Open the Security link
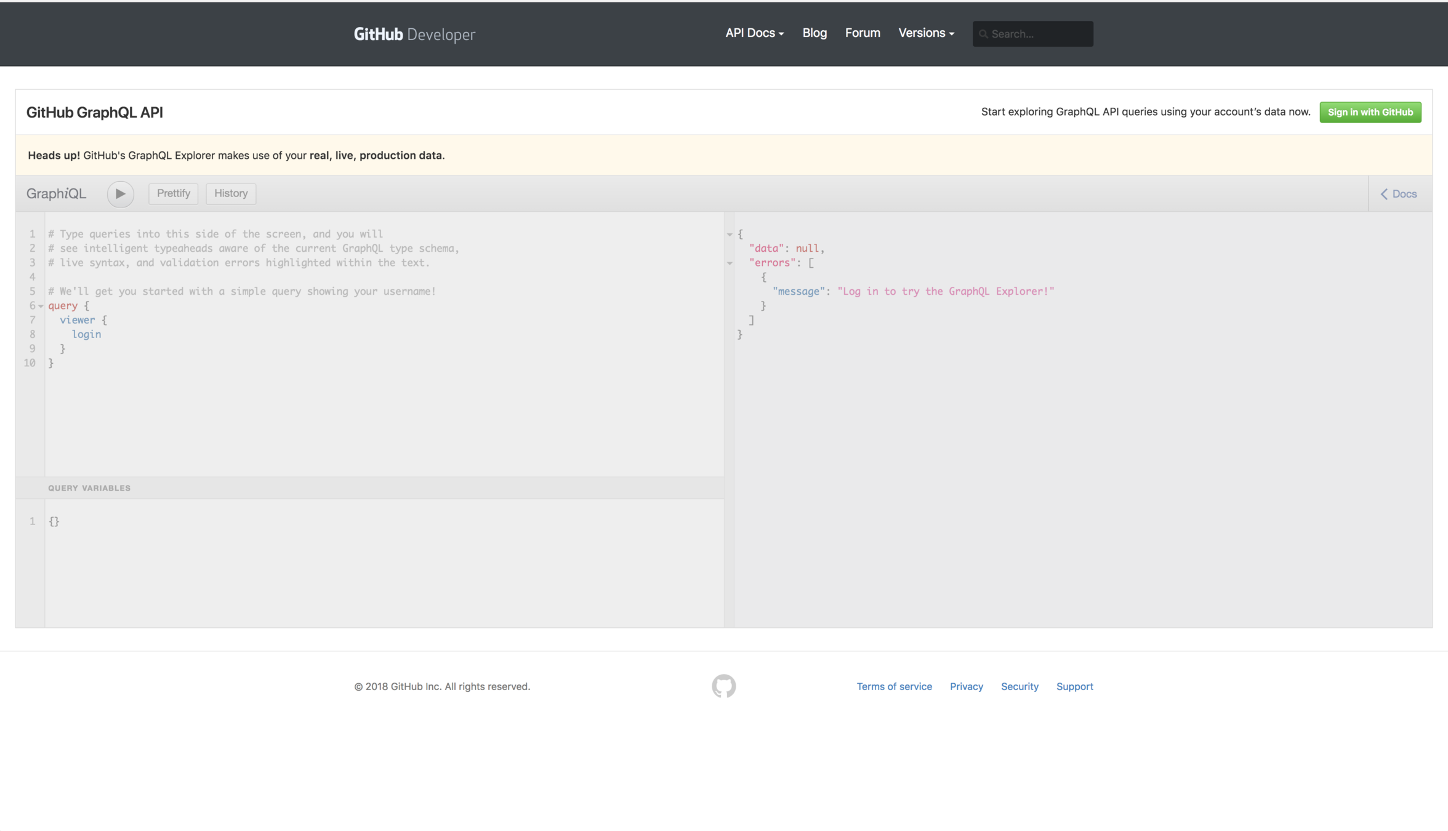Screen dimensions: 1448x831 (1020, 686)
